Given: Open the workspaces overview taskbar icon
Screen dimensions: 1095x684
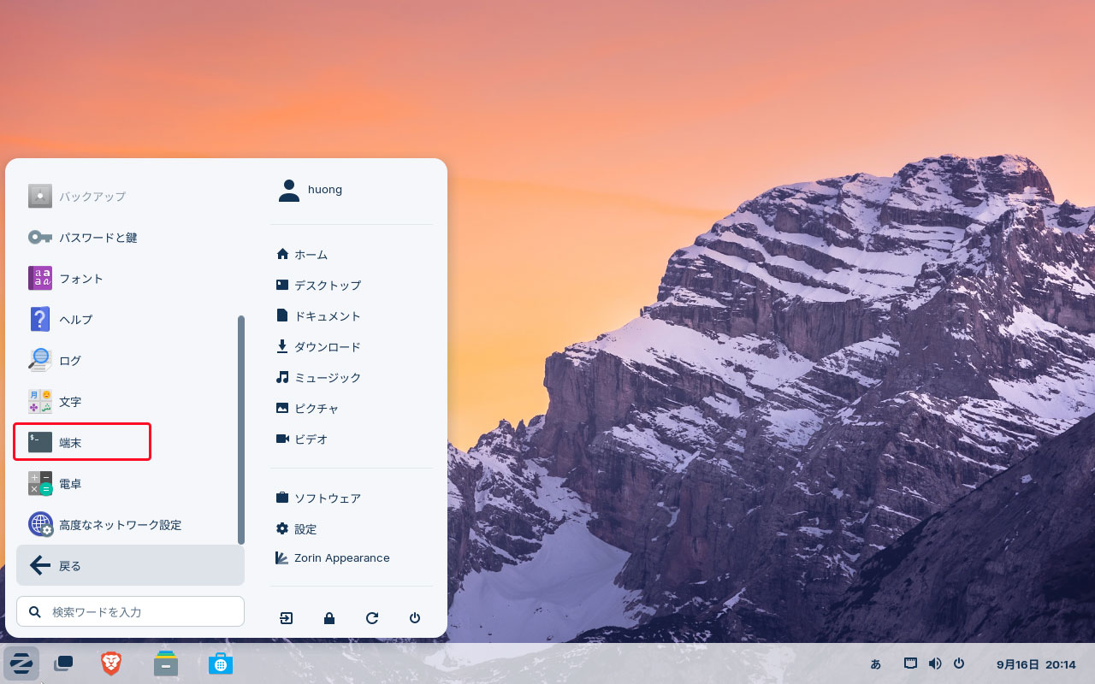Looking at the screenshot, I should [63, 663].
